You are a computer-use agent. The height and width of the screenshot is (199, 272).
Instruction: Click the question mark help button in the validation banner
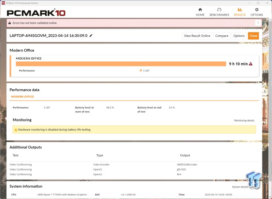258,23
